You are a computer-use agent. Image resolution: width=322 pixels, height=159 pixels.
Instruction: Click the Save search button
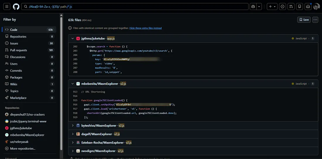pyautogui.click(x=304, y=20)
